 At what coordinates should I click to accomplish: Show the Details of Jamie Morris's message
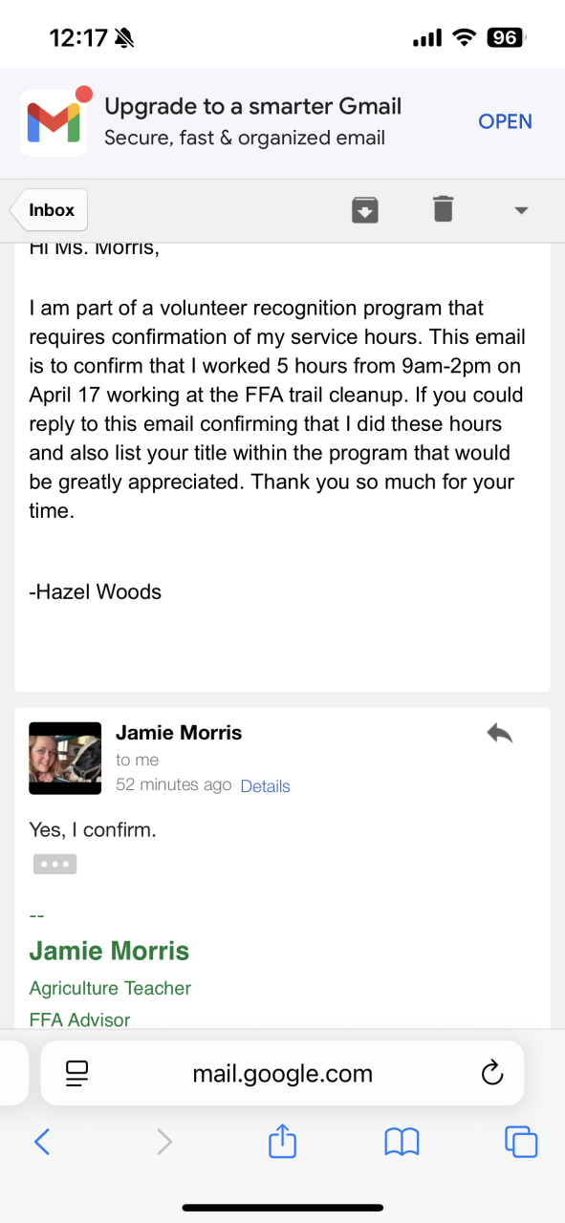(265, 786)
